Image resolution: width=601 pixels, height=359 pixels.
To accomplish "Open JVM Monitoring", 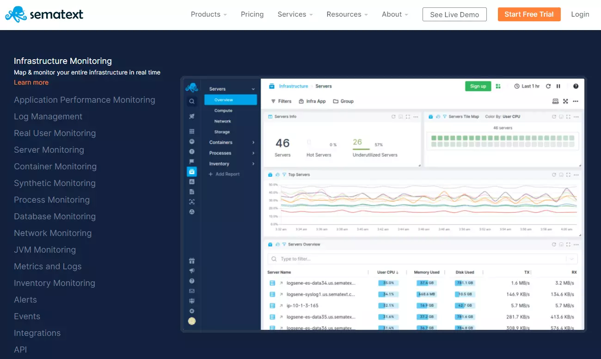I will coord(45,250).
